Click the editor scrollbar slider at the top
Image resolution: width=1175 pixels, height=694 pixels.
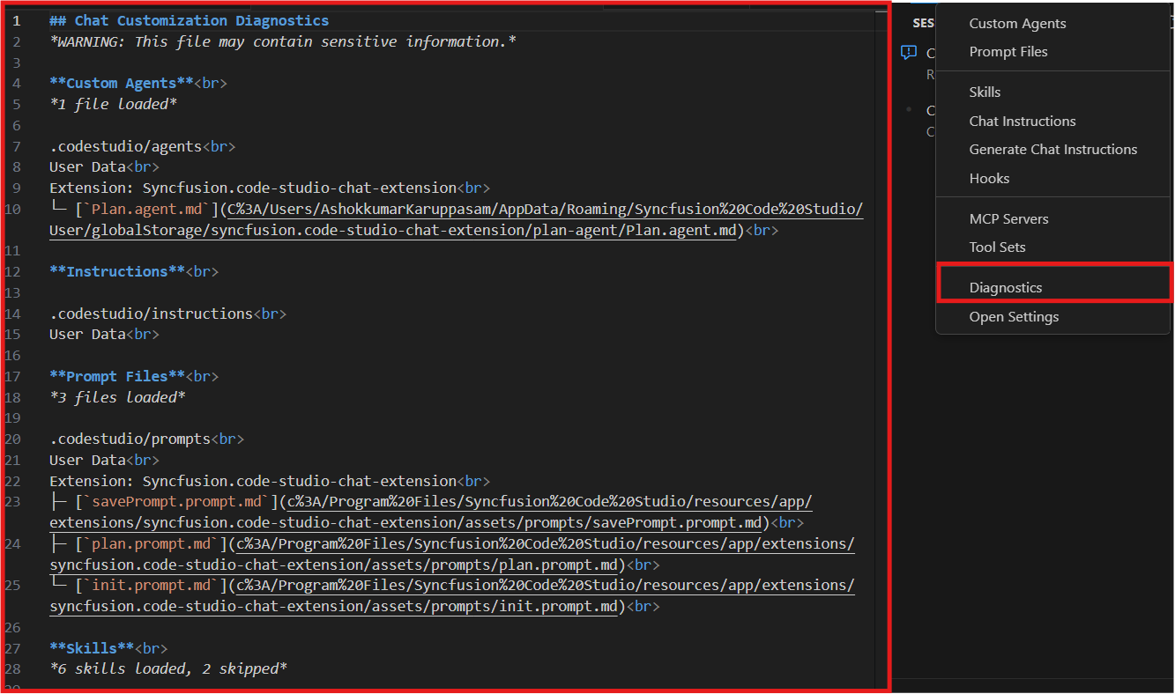coord(881,12)
